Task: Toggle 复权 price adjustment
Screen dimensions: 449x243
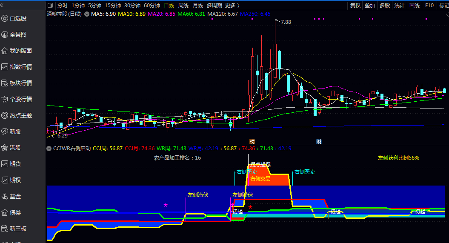Action: (355, 6)
